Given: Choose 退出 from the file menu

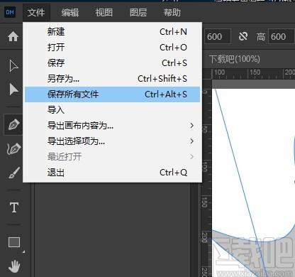Looking at the screenshot, I should (x=112, y=173).
